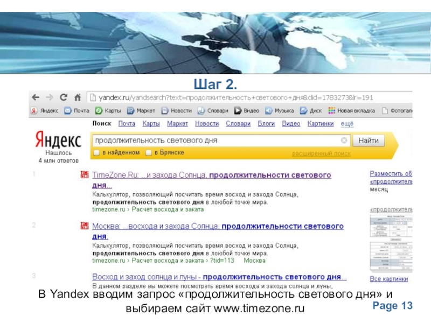Go back with the browser back arrow
Viewport: 431px width, 323px height.
coord(36,97)
